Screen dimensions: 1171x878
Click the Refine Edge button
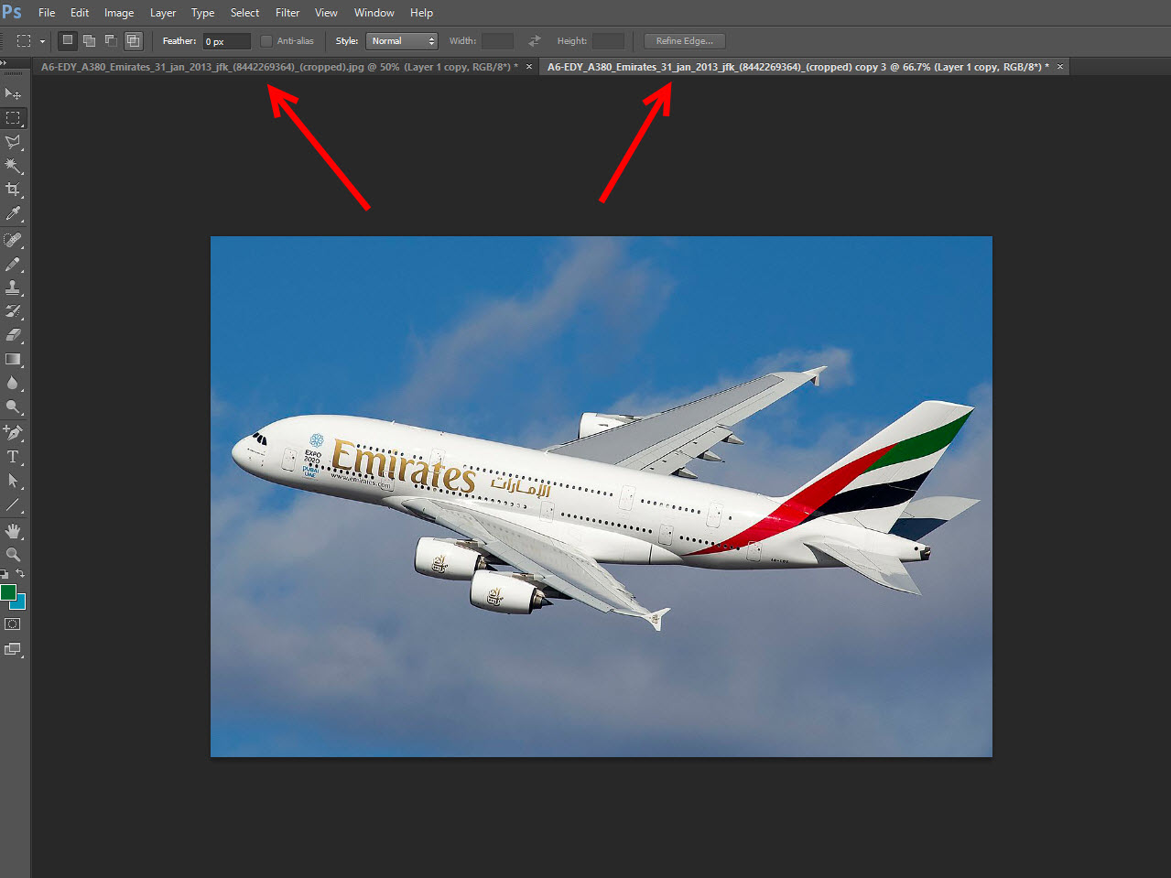[x=684, y=41]
